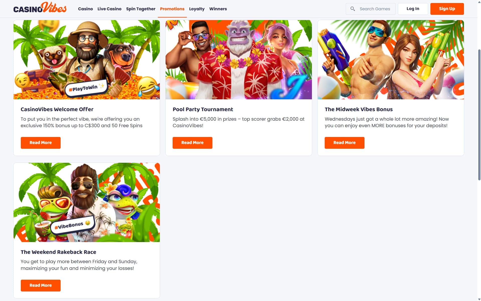Read More about Pool Party Tournament
Viewport: 481px width, 301px height.
click(x=192, y=143)
